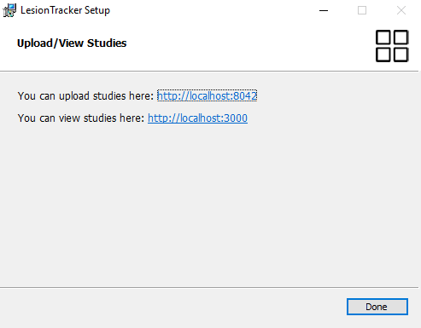421x328 pixels.
Task: Click the "You can upload studies here" text
Action: pyautogui.click(x=85, y=95)
